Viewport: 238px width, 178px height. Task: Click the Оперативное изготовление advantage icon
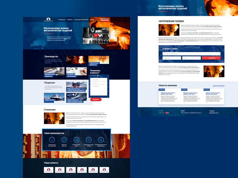click(x=52, y=140)
